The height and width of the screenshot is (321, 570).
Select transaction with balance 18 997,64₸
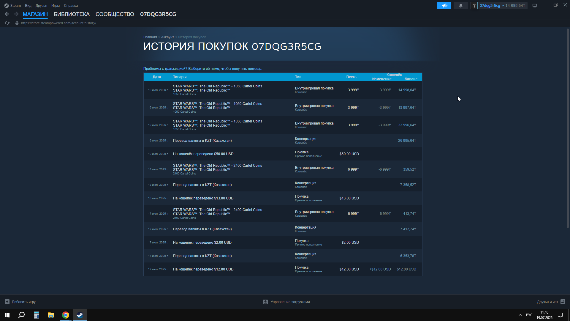click(283, 108)
